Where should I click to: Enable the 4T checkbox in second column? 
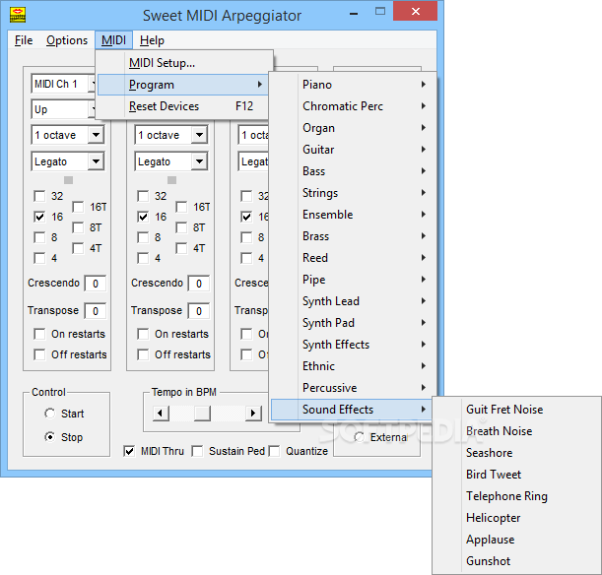[x=181, y=248]
